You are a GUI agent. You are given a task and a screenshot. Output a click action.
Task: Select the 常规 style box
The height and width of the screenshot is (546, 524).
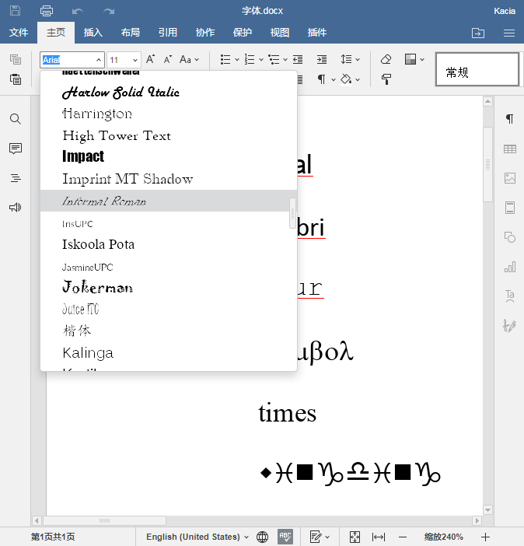click(477, 69)
